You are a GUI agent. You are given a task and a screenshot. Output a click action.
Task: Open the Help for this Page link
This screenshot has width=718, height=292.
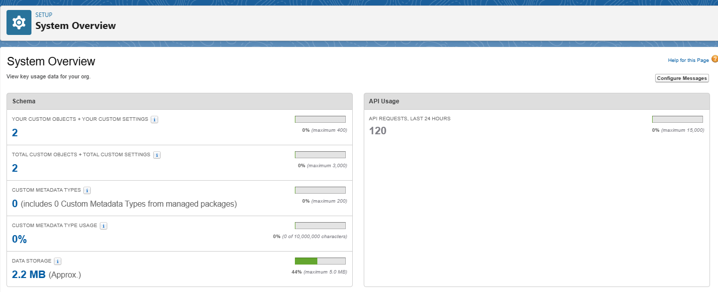click(x=688, y=60)
